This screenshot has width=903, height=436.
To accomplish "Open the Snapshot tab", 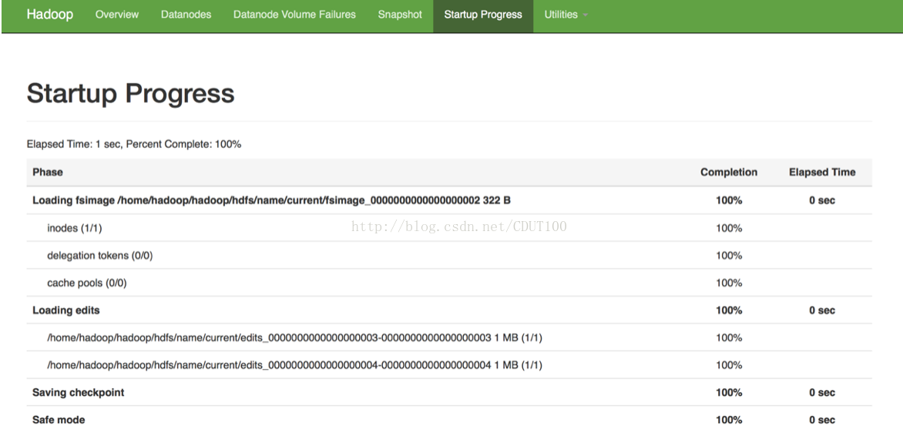I will 400,15.
